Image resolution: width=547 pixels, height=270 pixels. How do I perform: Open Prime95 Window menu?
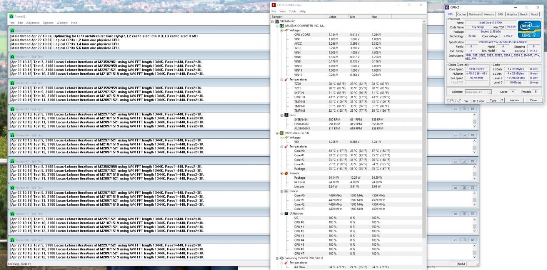62,23
